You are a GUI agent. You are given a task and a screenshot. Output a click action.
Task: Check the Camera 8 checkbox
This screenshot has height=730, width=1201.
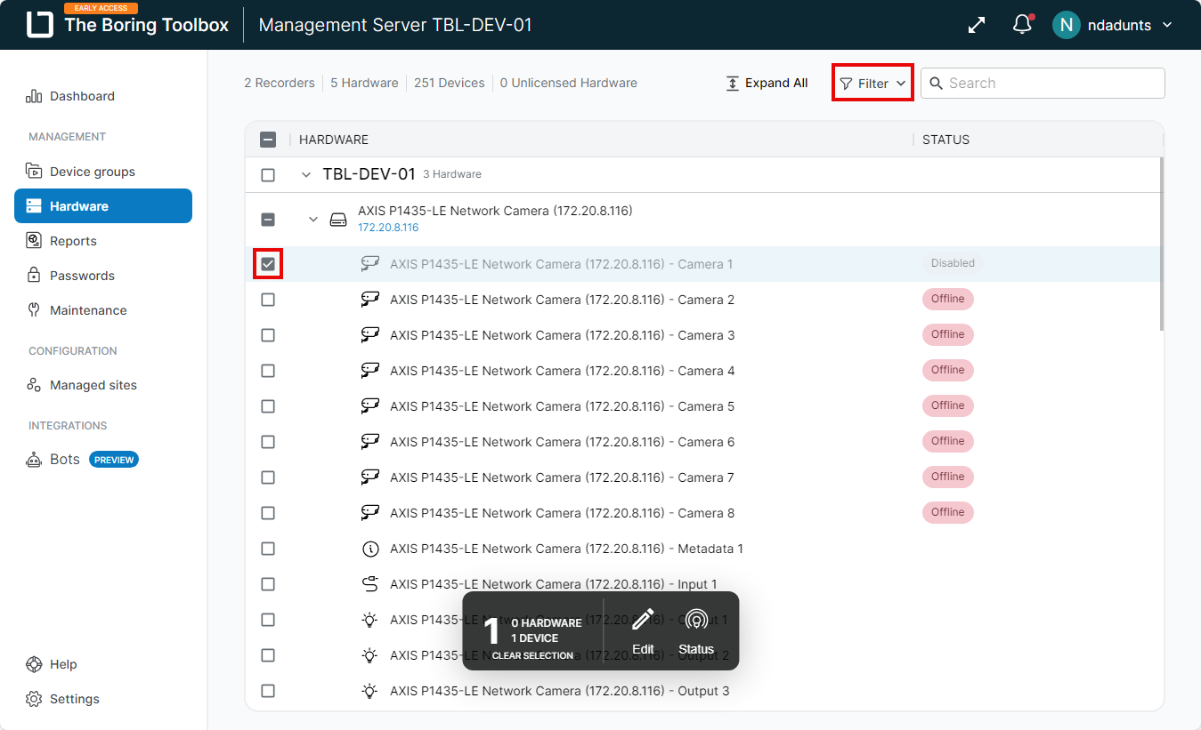pos(268,513)
